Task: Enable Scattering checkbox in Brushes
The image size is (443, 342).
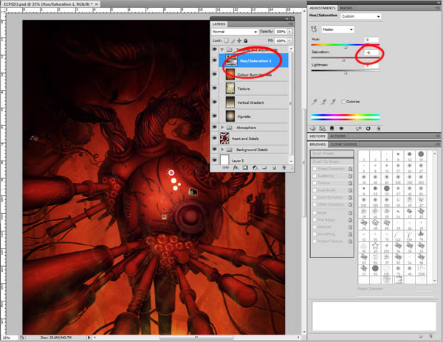Action: click(x=315, y=176)
